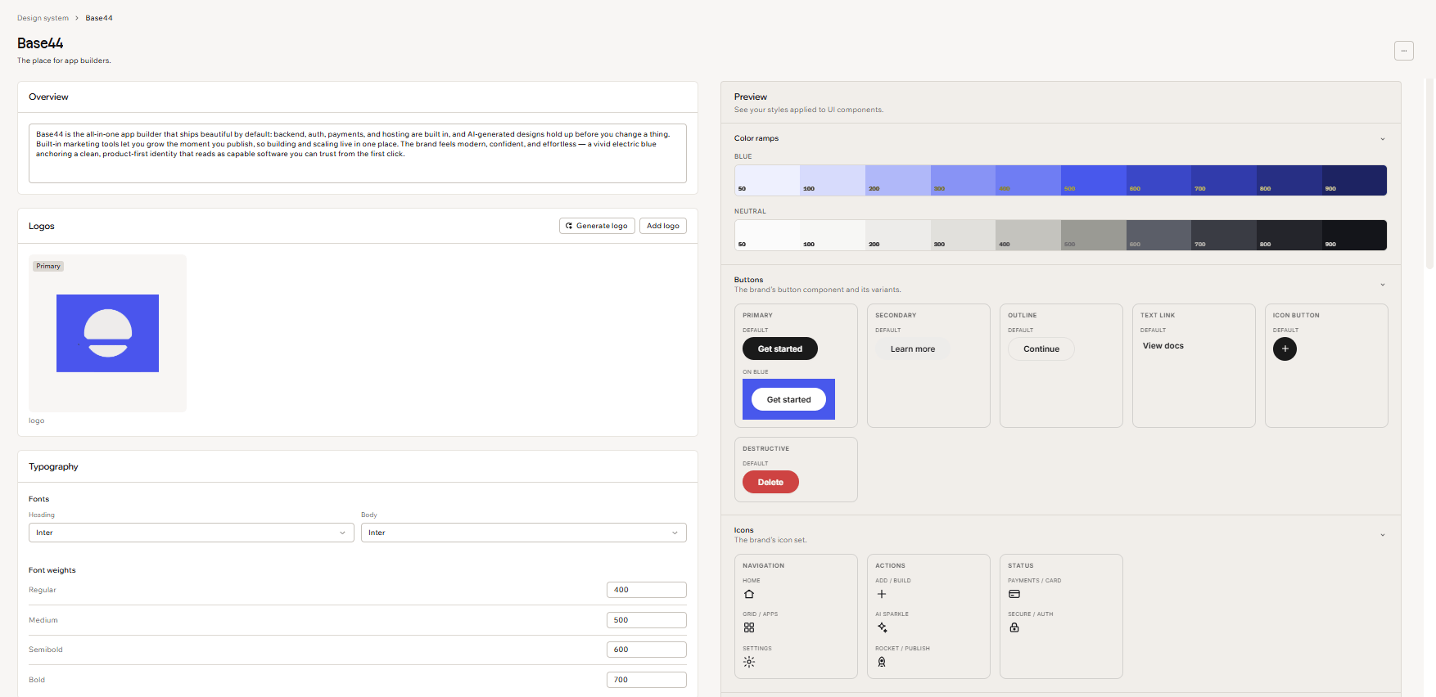Image resolution: width=1436 pixels, height=697 pixels.
Task: Click the Settings gear icon
Action: [x=749, y=662]
